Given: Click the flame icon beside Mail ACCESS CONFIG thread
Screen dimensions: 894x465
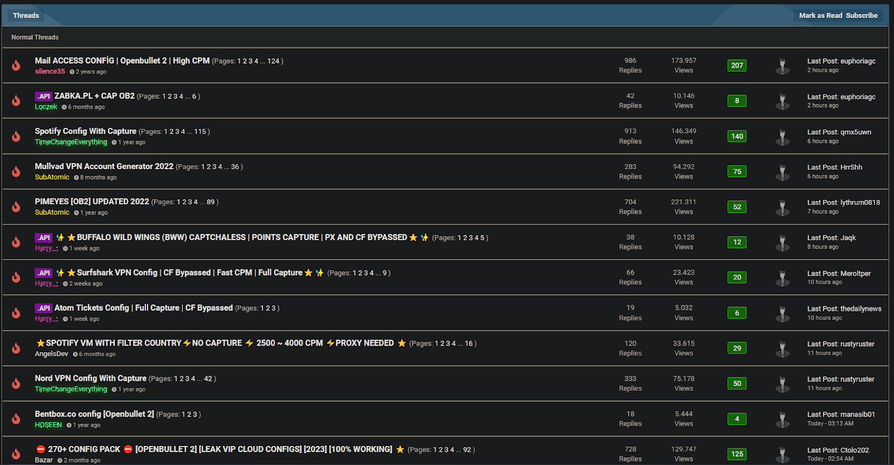Looking at the screenshot, I should coord(16,65).
